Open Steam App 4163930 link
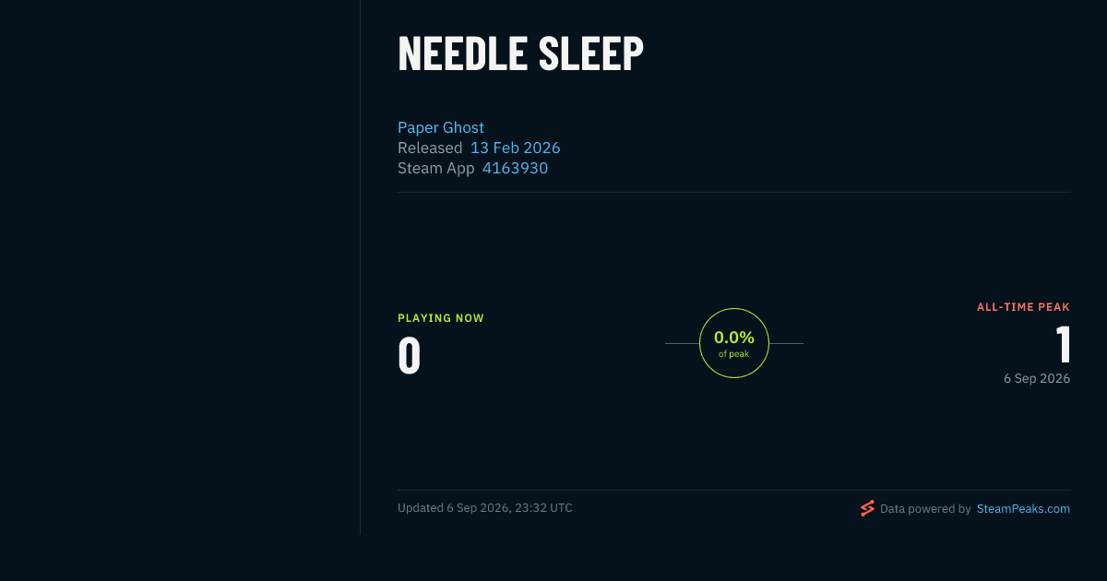Viewport: 1107px width, 581px height. pos(515,168)
